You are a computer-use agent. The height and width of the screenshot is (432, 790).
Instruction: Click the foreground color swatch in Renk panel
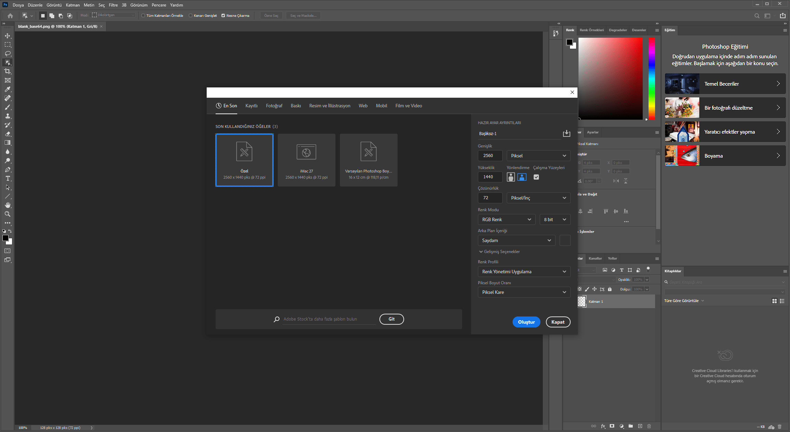point(570,42)
